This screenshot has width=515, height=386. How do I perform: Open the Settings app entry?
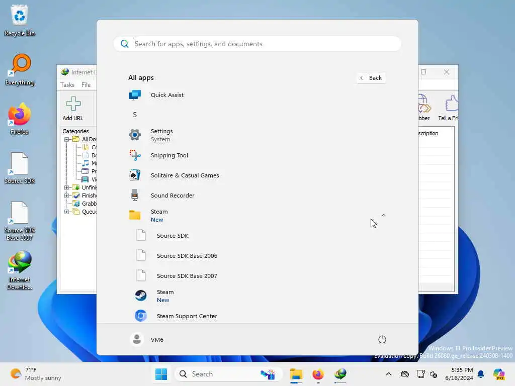point(257,135)
